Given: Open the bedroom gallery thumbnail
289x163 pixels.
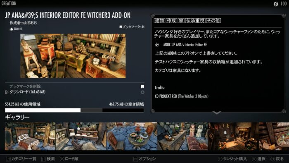Looking at the screenshot, I should [x=30, y=136].
